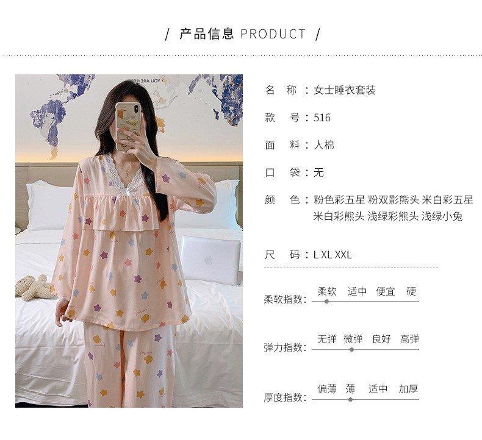Select the 粉色彩五星 color option

[x=339, y=200]
